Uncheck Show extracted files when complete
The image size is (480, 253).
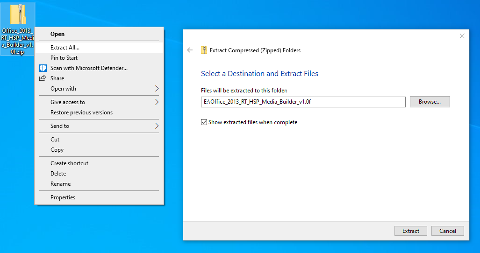pos(204,122)
